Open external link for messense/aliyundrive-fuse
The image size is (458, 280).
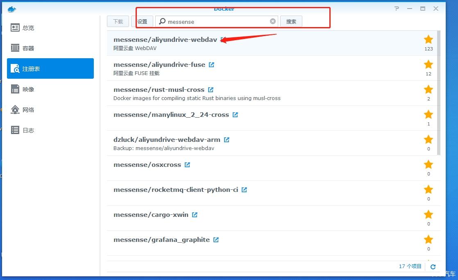[x=211, y=65]
